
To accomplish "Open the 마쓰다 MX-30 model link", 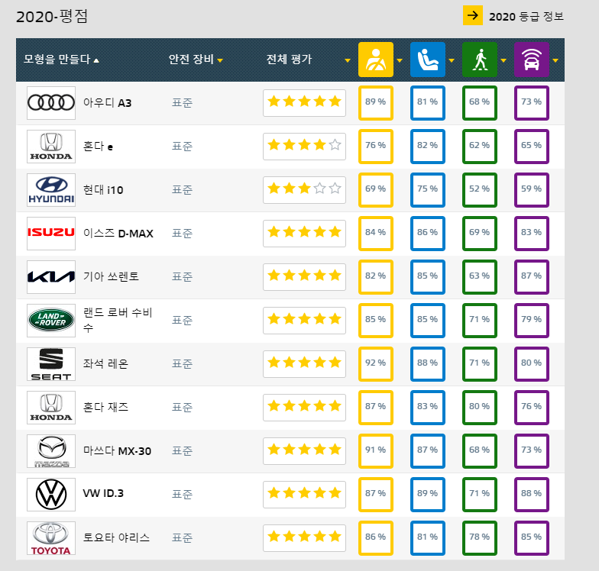I will pyautogui.click(x=118, y=451).
